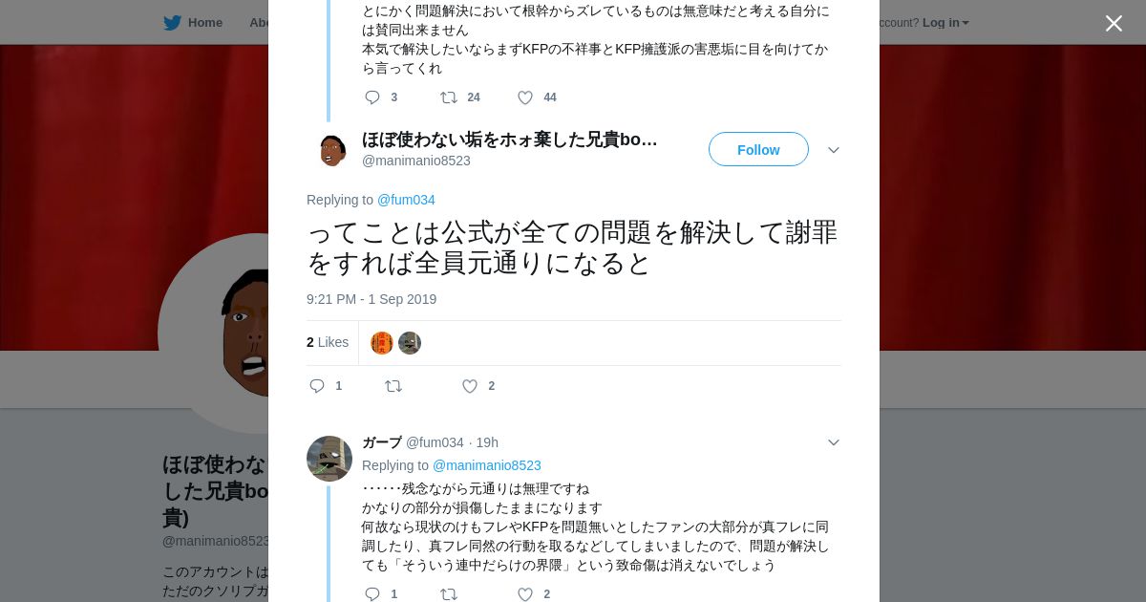Retweet the bottom fum034 reply tweet
Screen dimensions: 1146x602
(x=449, y=594)
